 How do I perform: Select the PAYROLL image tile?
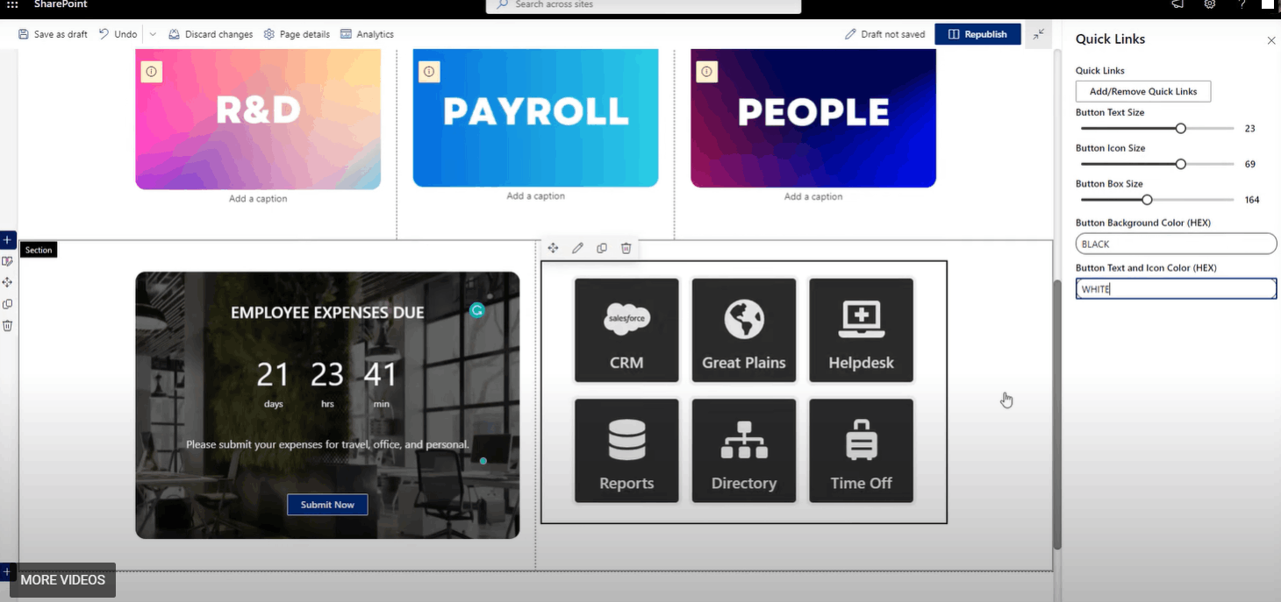coord(535,118)
